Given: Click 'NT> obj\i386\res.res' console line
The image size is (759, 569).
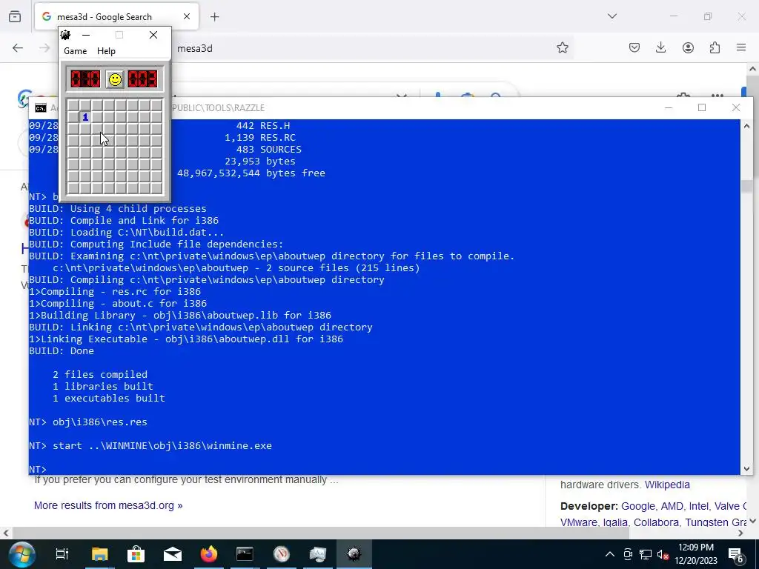Looking at the screenshot, I should [x=88, y=422].
